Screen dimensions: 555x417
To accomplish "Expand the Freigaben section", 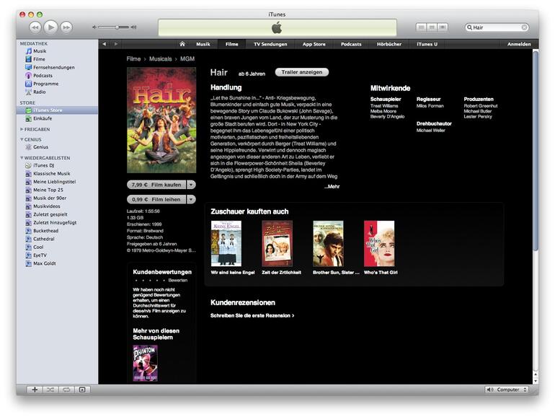I will click(22, 129).
